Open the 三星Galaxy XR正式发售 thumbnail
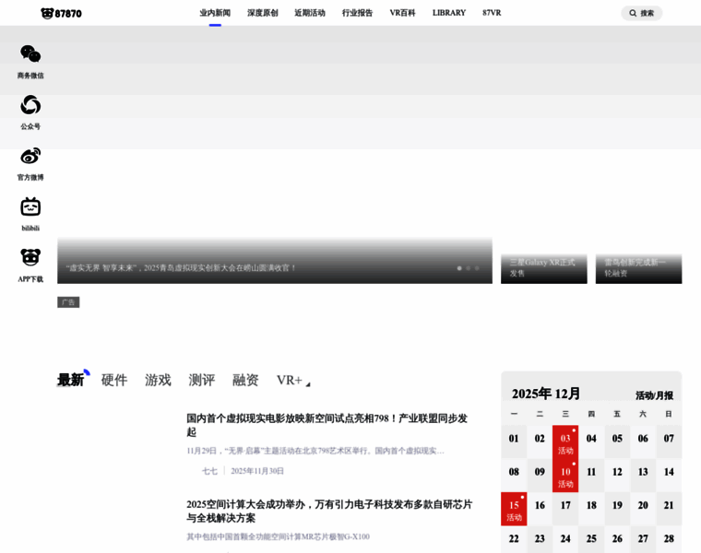 [x=543, y=267]
